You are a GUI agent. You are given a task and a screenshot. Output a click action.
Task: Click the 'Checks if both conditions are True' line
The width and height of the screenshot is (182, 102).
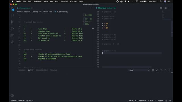[54, 54]
